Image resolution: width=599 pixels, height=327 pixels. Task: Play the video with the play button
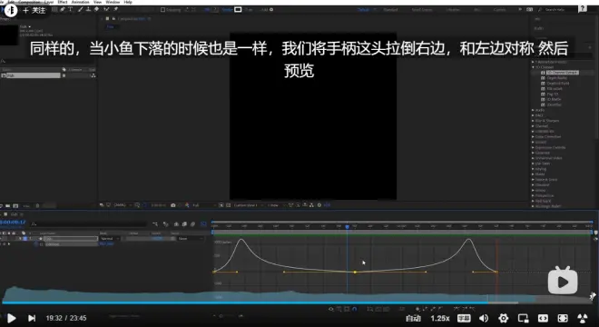tap(12, 318)
